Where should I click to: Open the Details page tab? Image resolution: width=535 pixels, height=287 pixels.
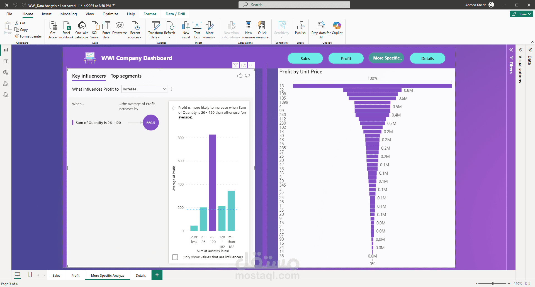pyautogui.click(x=141, y=275)
